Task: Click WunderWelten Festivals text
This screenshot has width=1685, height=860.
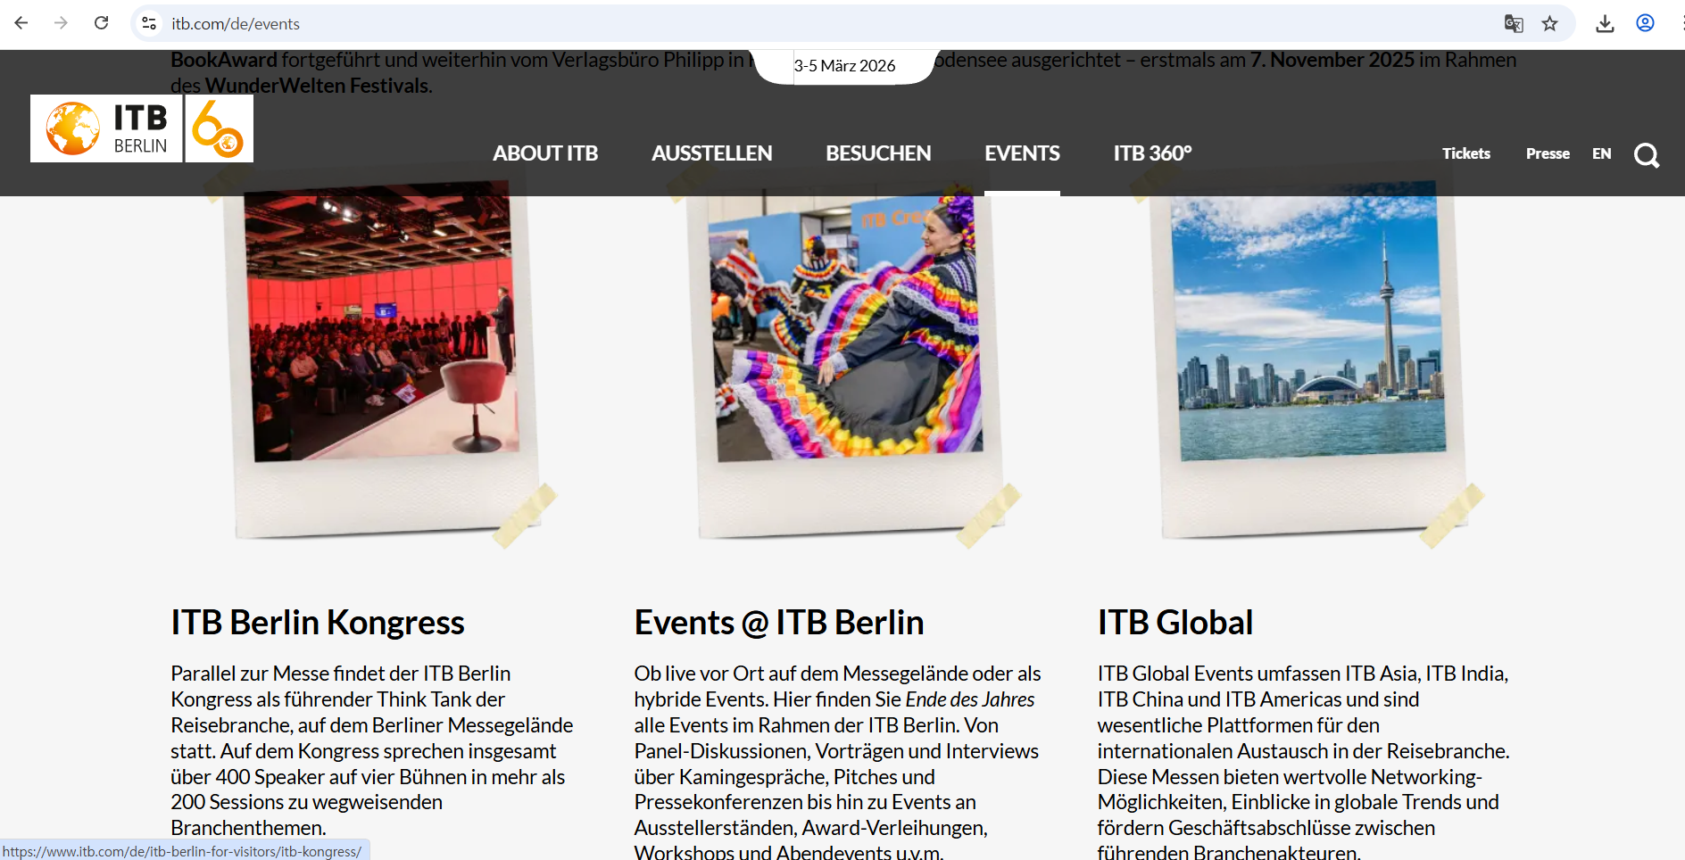Action: tap(317, 86)
